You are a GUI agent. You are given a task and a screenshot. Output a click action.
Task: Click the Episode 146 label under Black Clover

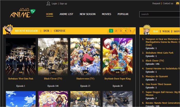(53, 86)
